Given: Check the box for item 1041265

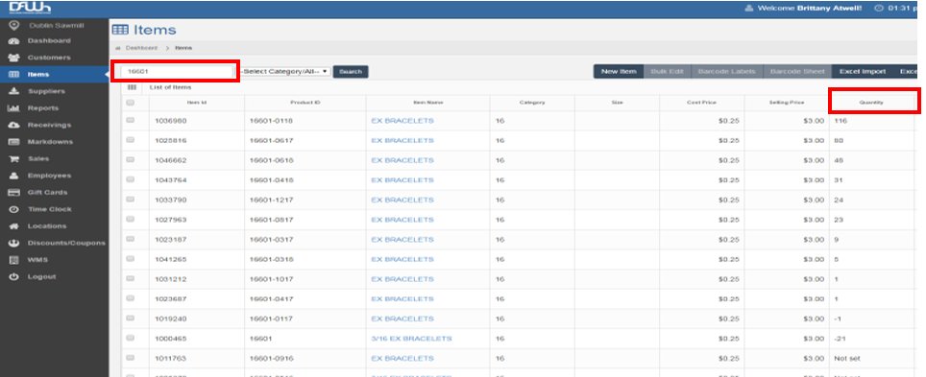Looking at the screenshot, I should click(x=131, y=259).
